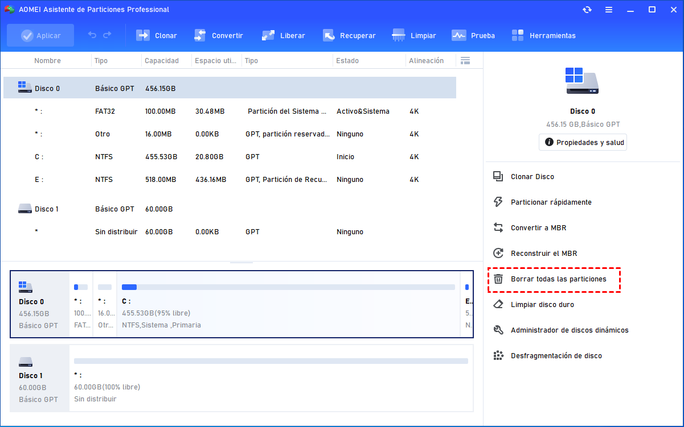Screen dimensions: 684x427
Task: Click the Clonar Disco link text
Action: pyautogui.click(x=533, y=177)
